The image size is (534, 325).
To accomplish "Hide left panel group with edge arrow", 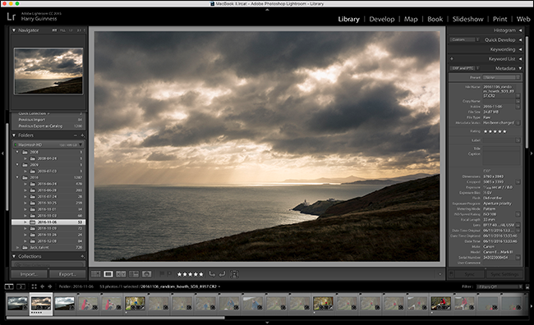I will 2,153.
